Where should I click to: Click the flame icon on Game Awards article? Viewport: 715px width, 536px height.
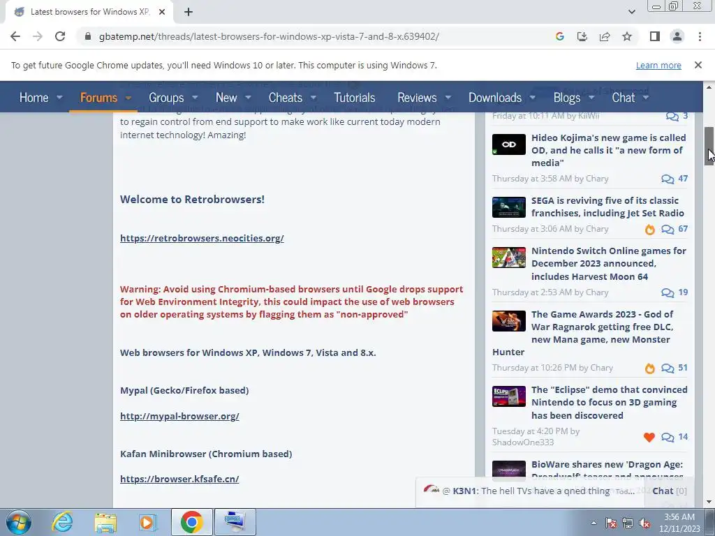650,368
